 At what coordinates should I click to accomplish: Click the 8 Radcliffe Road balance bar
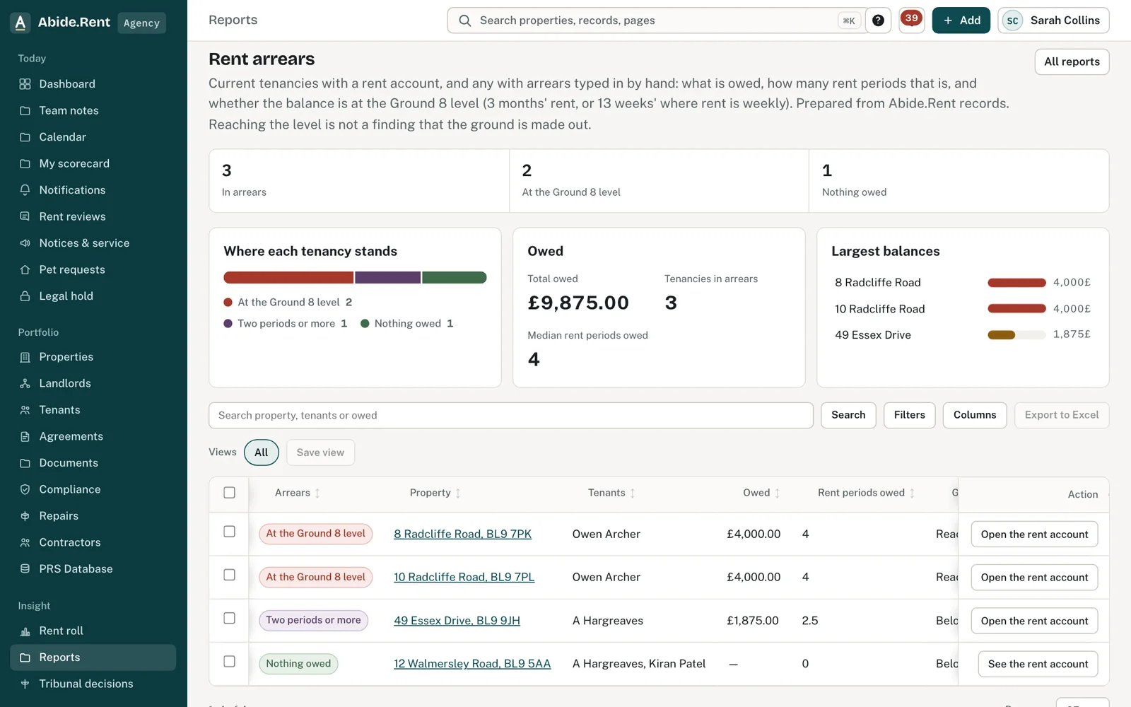[1016, 283]
